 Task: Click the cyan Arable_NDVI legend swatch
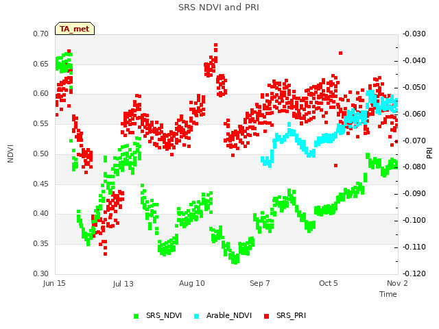click(x=197, y=317)
